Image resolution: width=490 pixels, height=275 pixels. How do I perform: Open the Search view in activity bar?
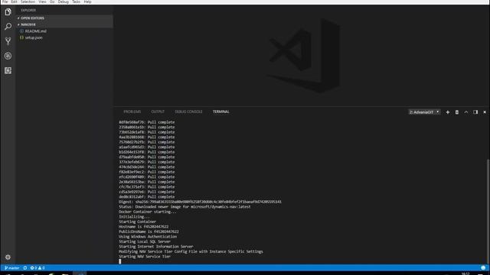click(x=8, y=27)
